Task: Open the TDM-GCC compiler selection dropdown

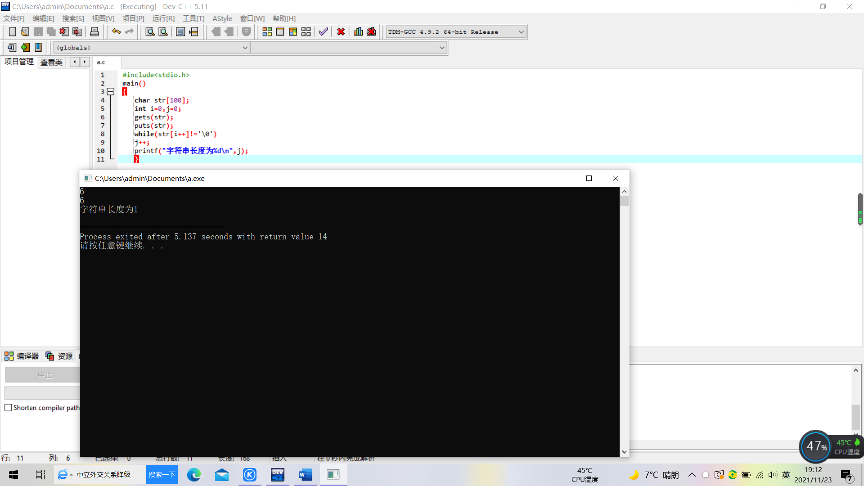Action: click(x=521, y=32)
